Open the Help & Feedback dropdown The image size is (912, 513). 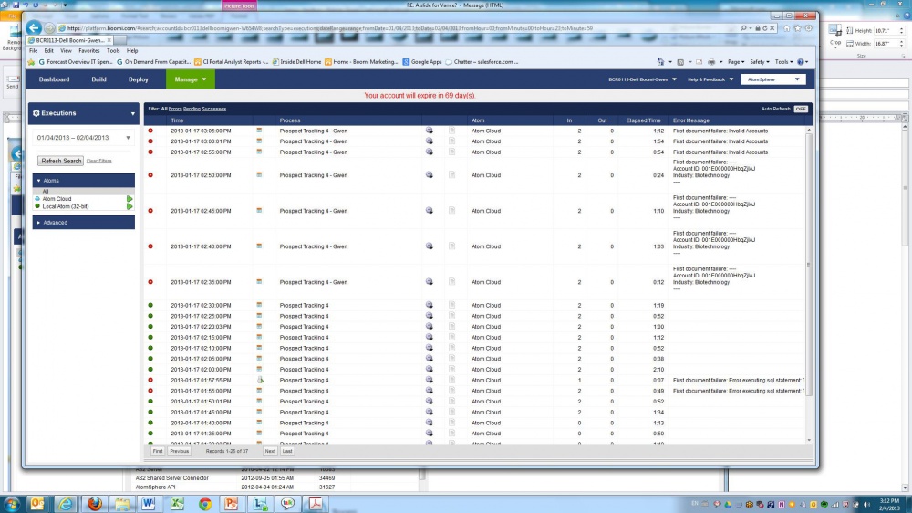pos(710,79)
